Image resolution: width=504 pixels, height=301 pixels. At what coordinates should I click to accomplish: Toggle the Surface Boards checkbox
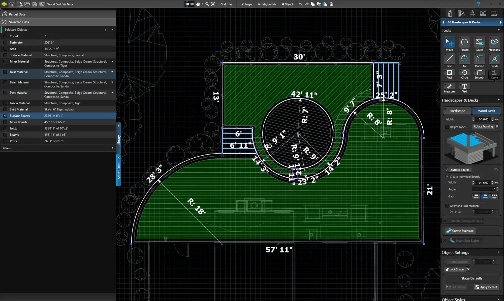tap(447, 170)
